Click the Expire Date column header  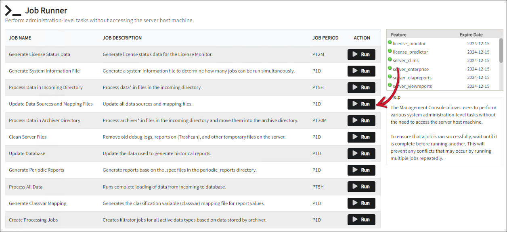(x=471, y=35)
